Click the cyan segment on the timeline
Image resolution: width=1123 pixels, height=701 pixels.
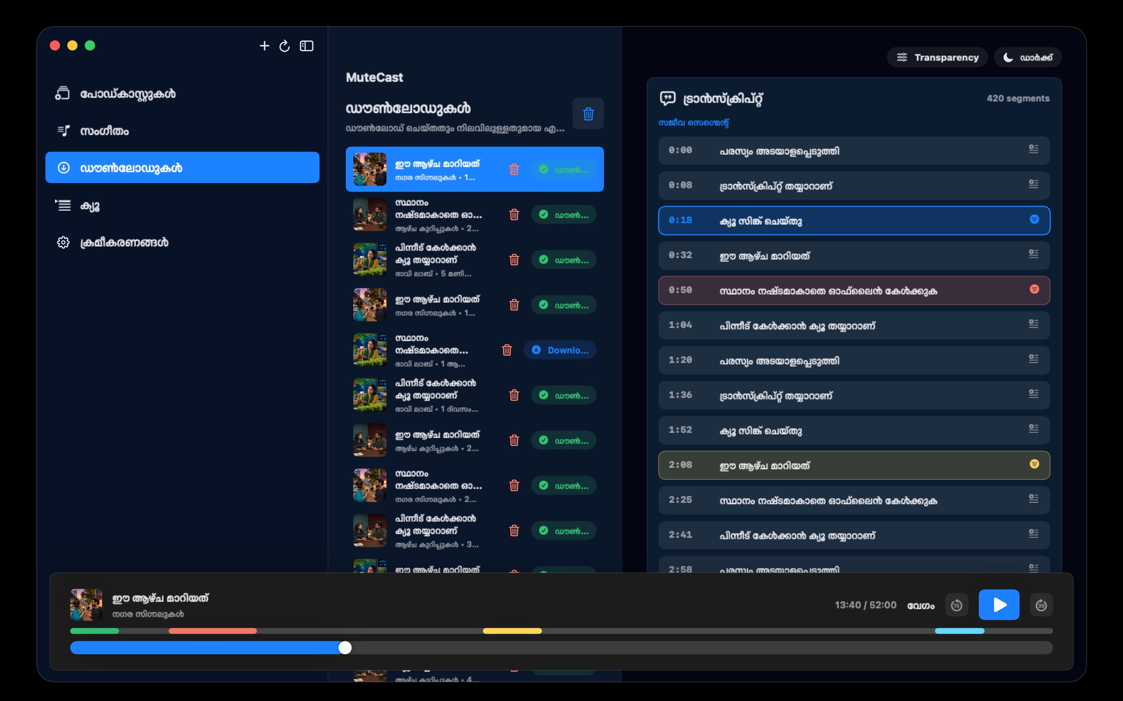point(960,631)
